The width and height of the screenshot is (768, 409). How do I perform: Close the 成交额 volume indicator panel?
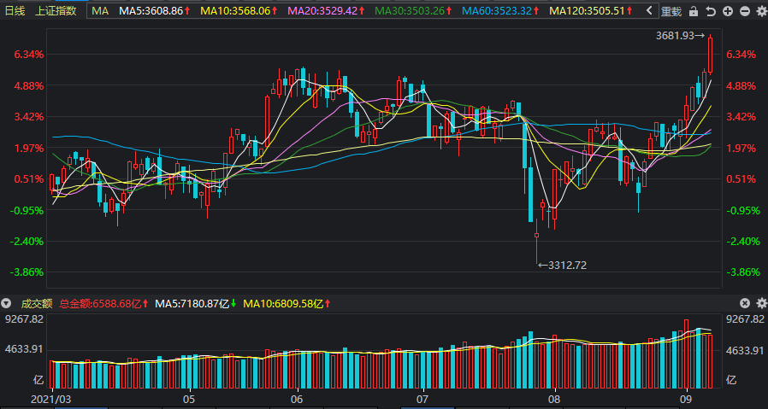[745, 303]
